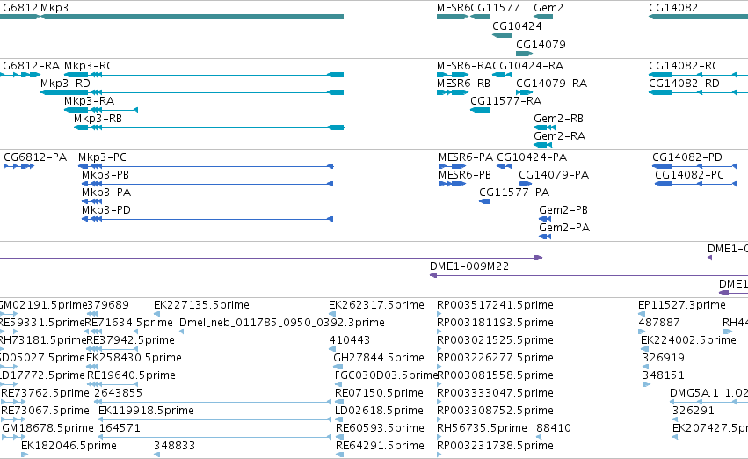This screenshot has height=459, width=748.
Task: Click feature 348833
Action: click(156, 455)
